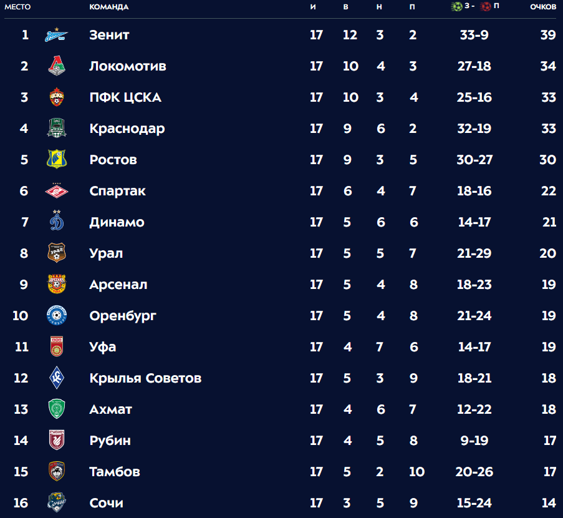Click the Rostov yellow-blue logo
This screenshot has width=563, height=518.
(x=56, y=159)
